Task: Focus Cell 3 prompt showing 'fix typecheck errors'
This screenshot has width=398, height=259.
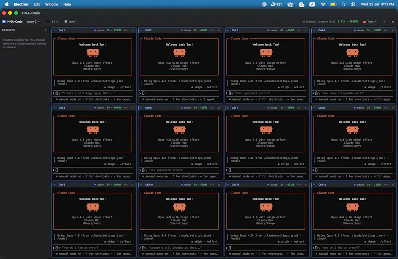Action: point(266,93)
